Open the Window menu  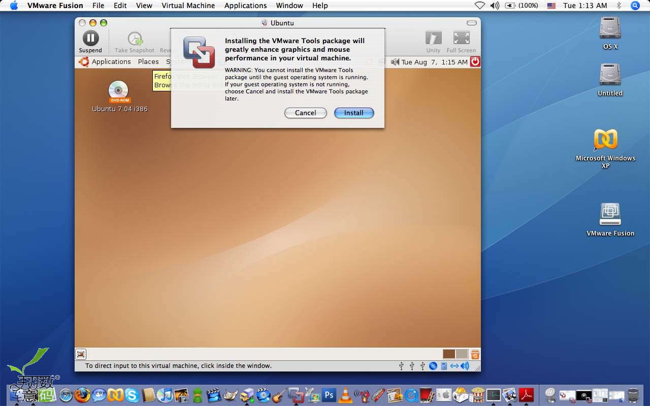pos(289,6)
